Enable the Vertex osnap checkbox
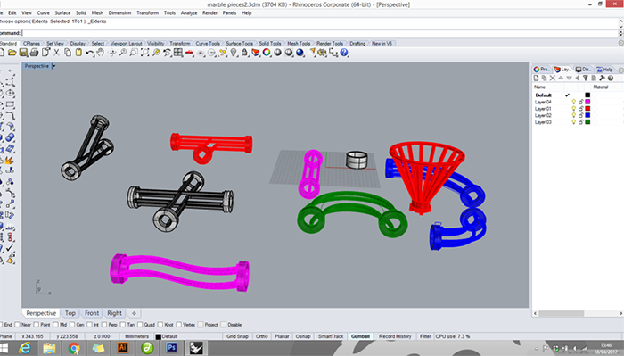 click(x=178, y=325)
